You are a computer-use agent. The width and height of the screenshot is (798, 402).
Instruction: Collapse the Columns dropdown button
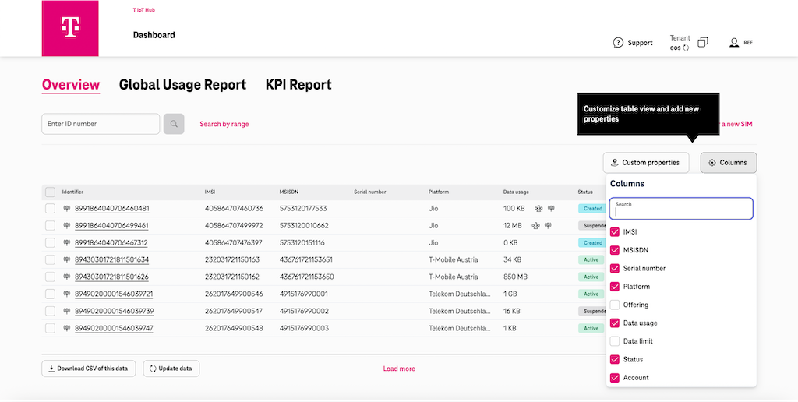tap(728, 163)
